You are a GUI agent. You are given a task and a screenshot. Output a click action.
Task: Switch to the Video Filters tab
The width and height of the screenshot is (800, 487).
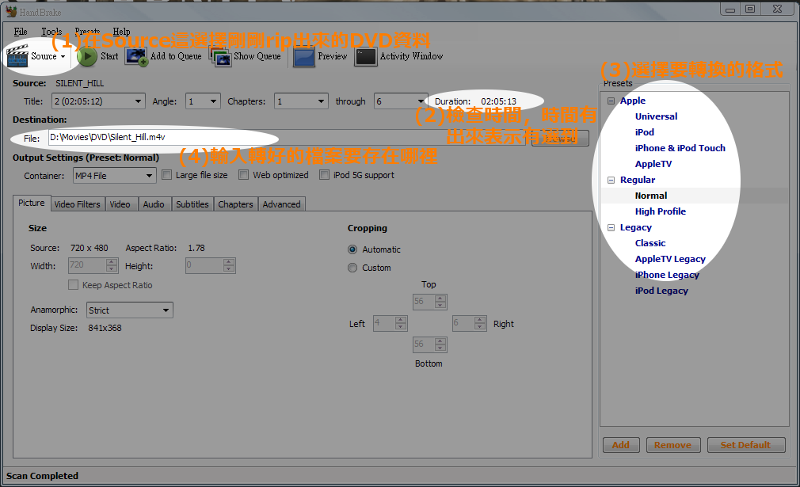click(78, 204)
